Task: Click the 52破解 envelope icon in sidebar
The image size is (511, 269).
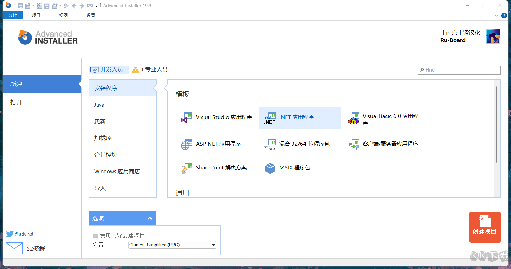Action: pyautogui.click(x=14, y=248)
